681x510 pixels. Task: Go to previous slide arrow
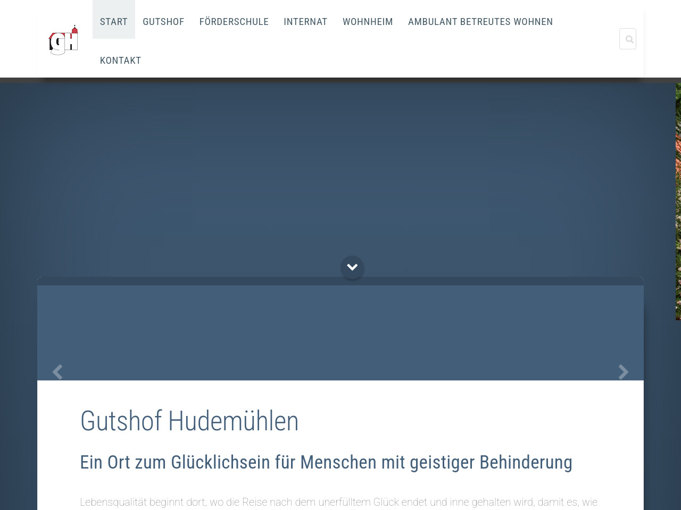(57, 372)
